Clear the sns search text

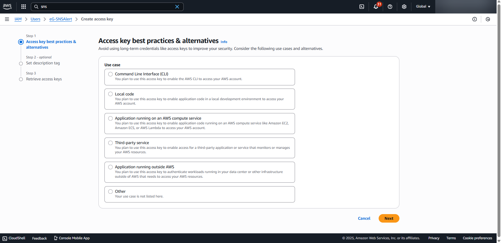[x=177, y=7]
